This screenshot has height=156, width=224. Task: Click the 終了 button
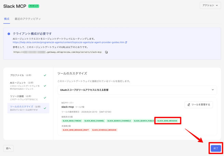216,148
